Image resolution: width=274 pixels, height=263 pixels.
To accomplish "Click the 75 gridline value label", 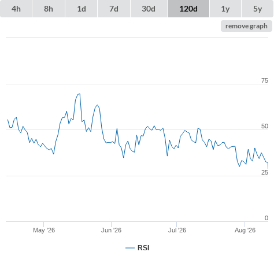I will (265, 80).
